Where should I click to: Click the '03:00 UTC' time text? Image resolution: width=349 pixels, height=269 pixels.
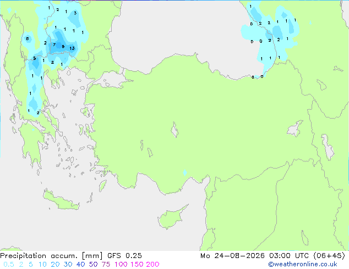289,256
